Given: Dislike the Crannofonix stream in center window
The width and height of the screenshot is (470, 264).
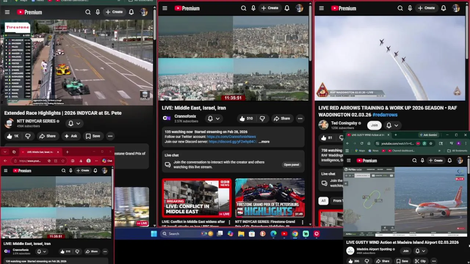Looking at the screenshot, I should (262, 118).
